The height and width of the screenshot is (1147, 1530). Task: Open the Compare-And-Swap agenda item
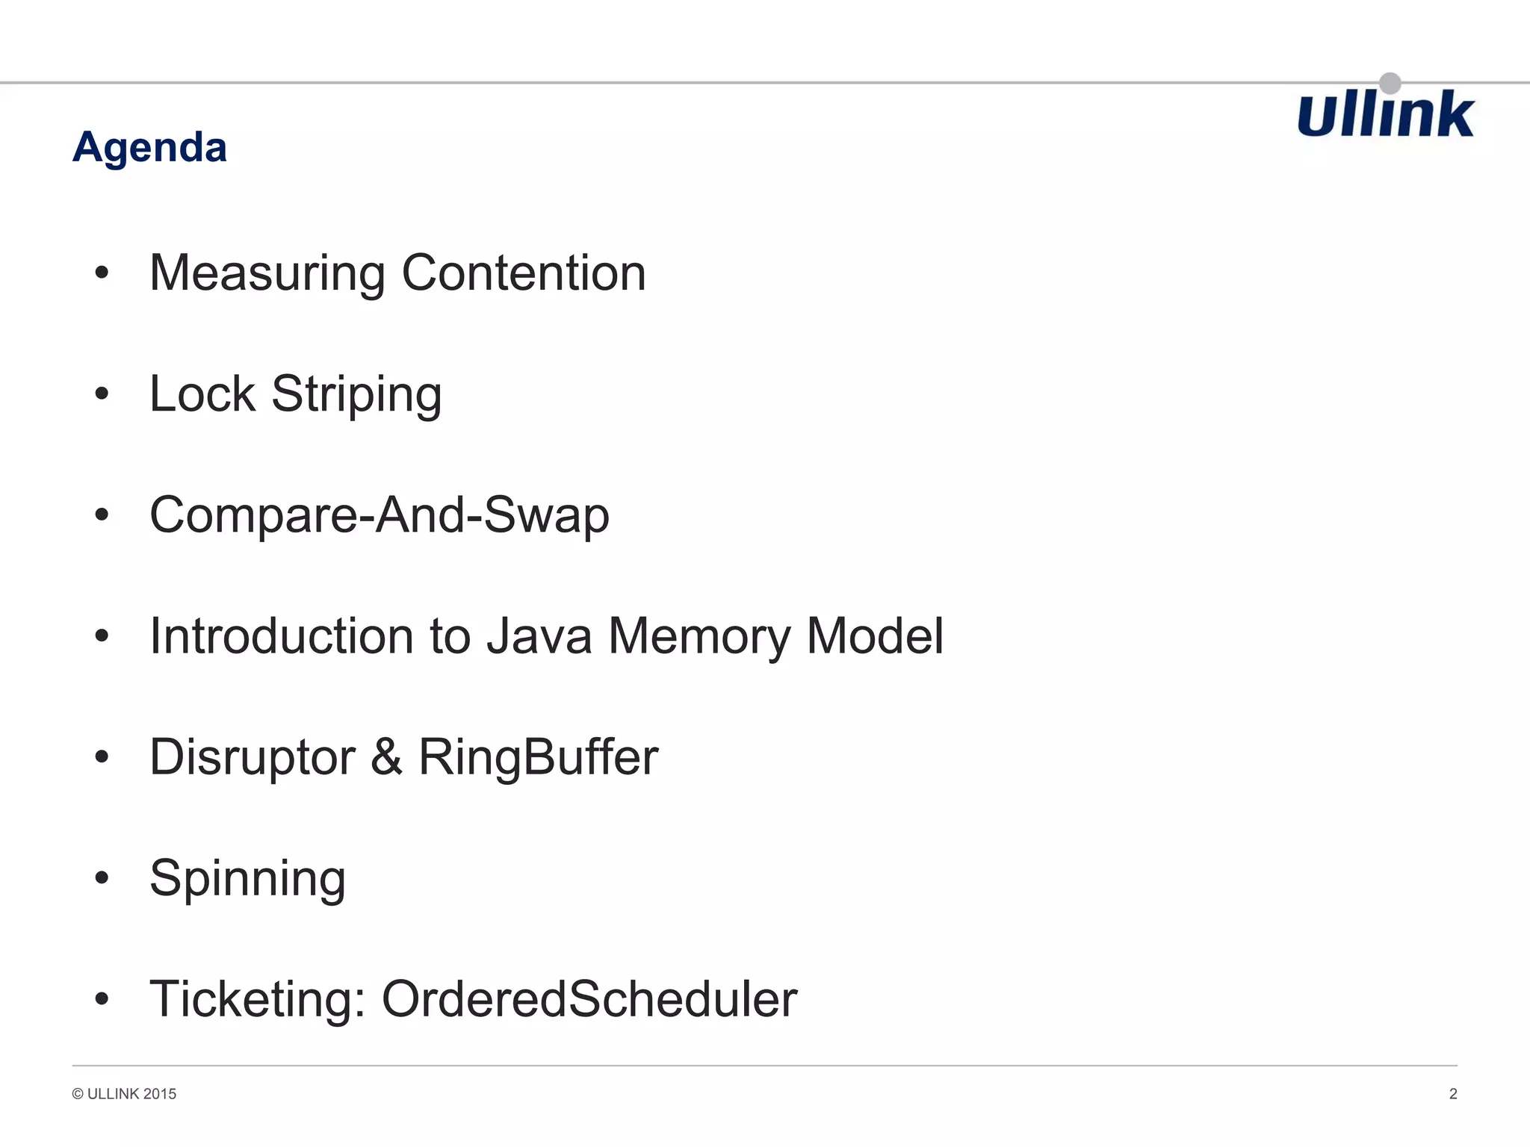(x=380, y=515)
